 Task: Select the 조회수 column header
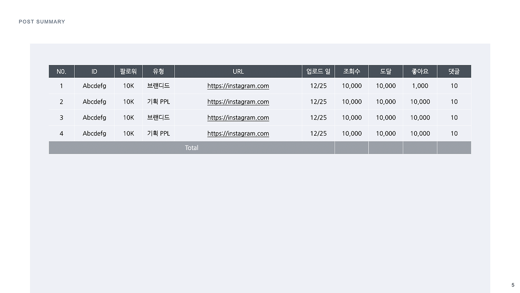click(x=352, y=71)
